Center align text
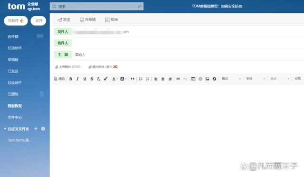 [163, 79]
